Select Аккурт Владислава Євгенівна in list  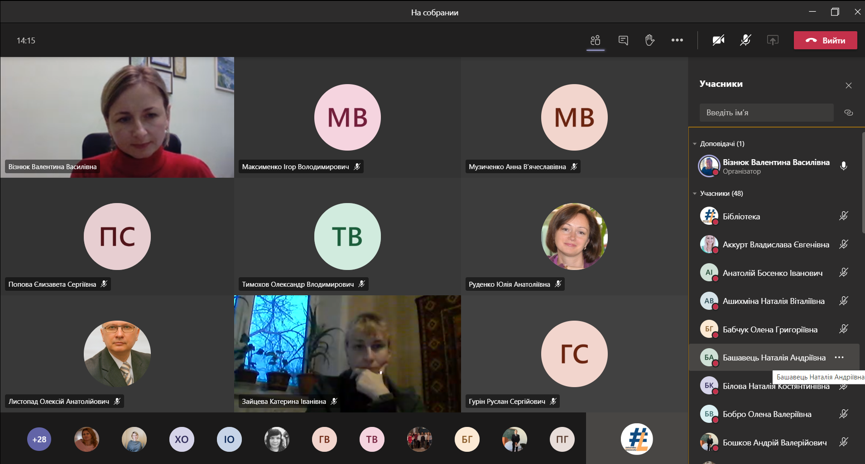point(774,245)
